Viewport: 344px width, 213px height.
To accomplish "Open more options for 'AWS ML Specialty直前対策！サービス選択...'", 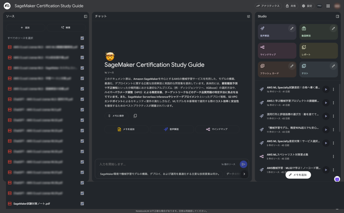I will coord(333,143).
